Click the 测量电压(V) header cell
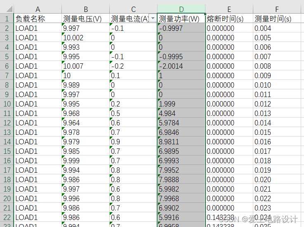This screenshot has width=304, height=227. tap(85, 19)
